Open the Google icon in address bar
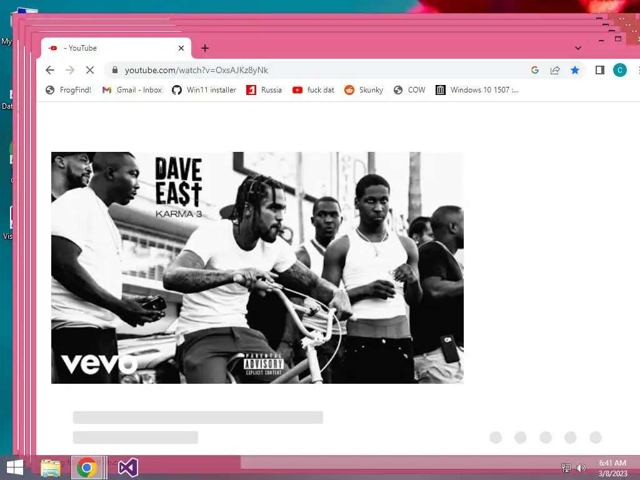The height and width of the screenshot is (480, 640). tap(535, 70)
